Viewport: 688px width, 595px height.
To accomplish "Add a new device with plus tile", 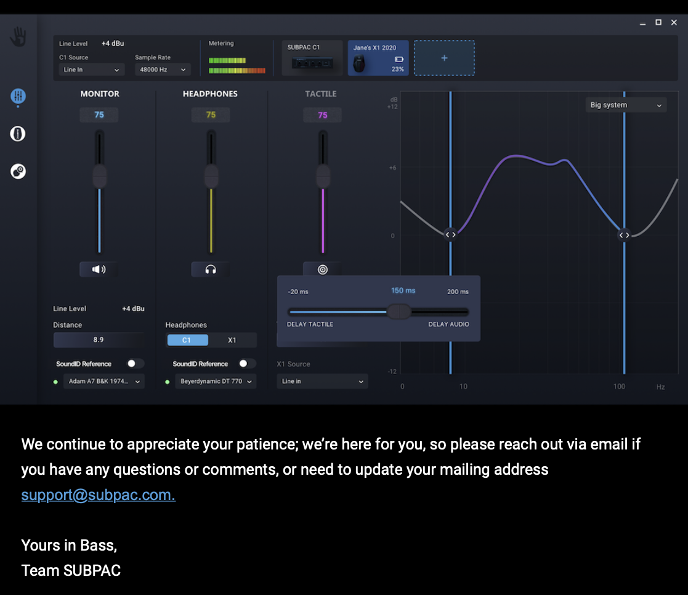I will coord(444,58).
